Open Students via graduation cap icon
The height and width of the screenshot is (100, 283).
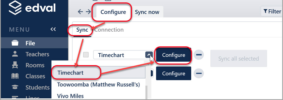(15, 87)
